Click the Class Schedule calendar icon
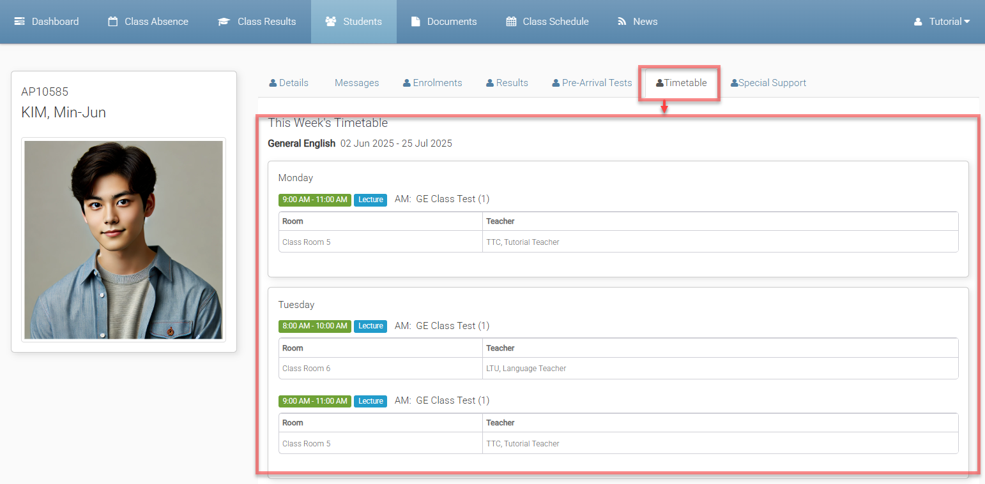 coord(511,22)
